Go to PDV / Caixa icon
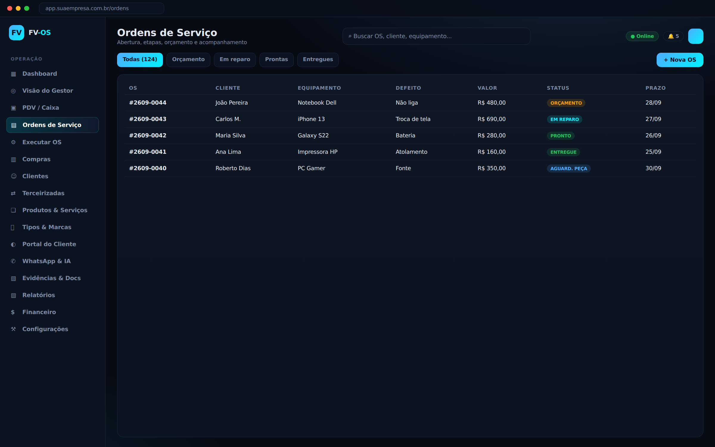Screen dimensions: 715x447 click(x=13, y=108)
